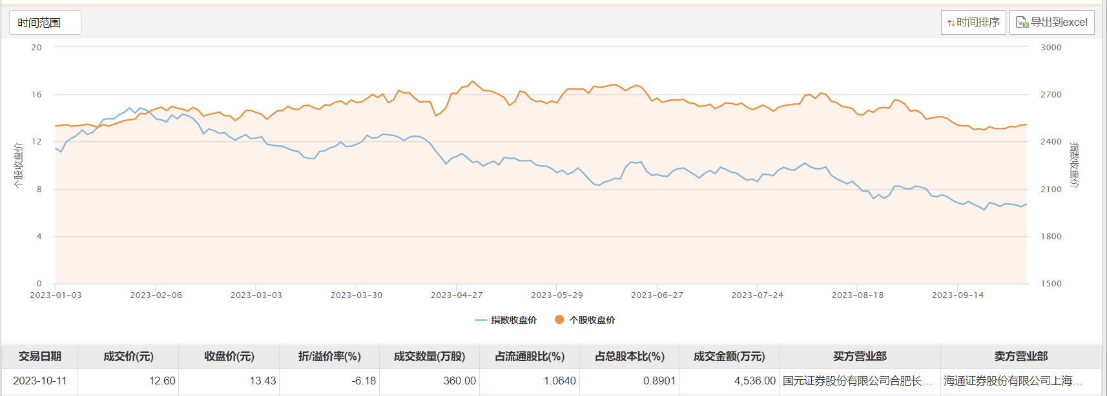Click the orange 个股收盘价 legend dot
The image size is (1107, 396).
559,320
